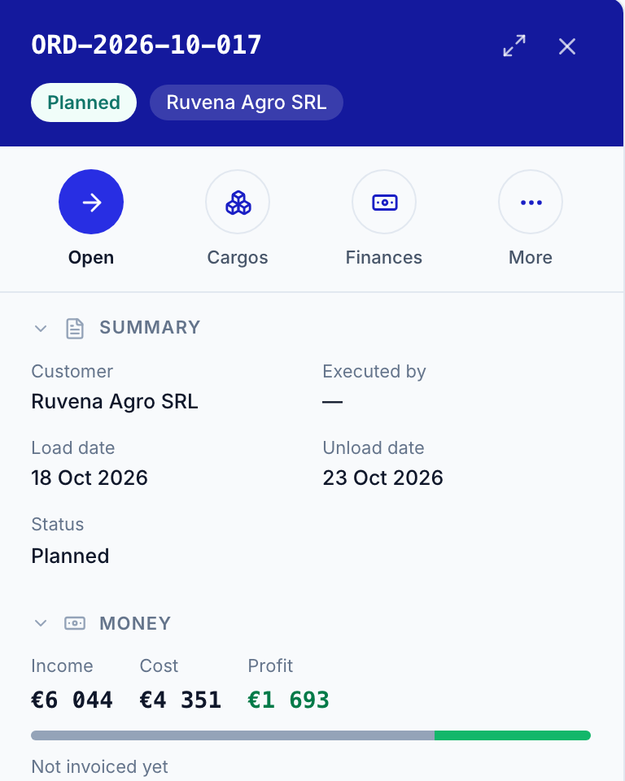Viewport: 625px width, 781px height.
Task: Close the order panel with X
Action: [567, 46]
